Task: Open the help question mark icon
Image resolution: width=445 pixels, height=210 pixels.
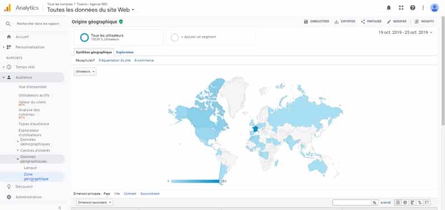Action: click(413, 8)
